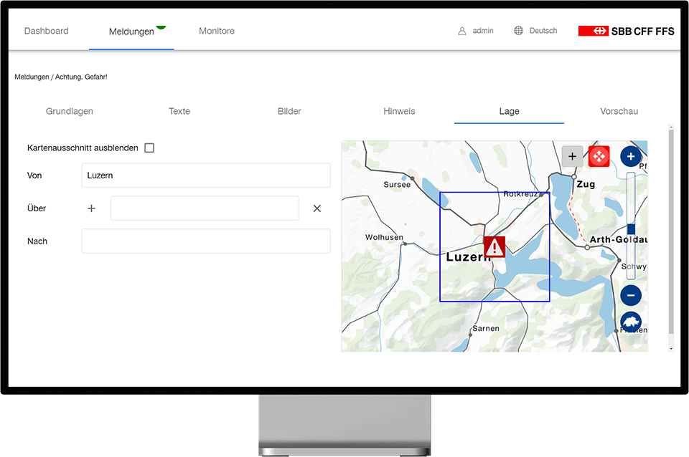The height and width of the screenshot is (457, 689).
Task: Click the map zoom slider handle
Action: pyautogui.click(x=631, y=229)
